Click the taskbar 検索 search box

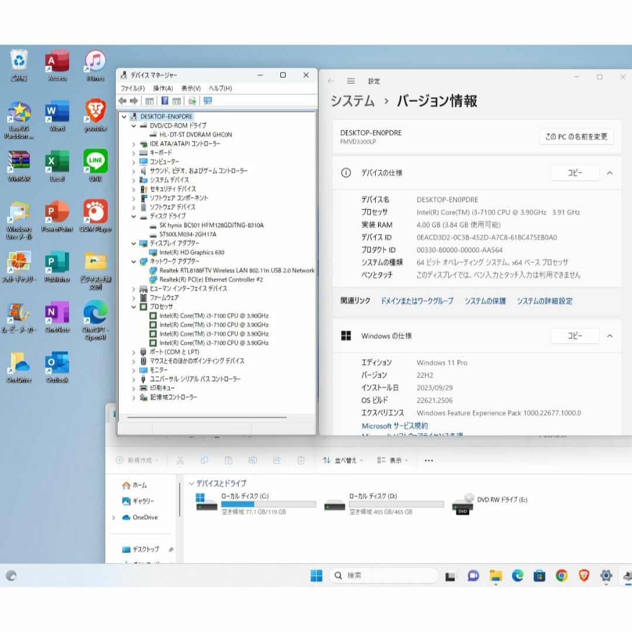tap(384, 576)
